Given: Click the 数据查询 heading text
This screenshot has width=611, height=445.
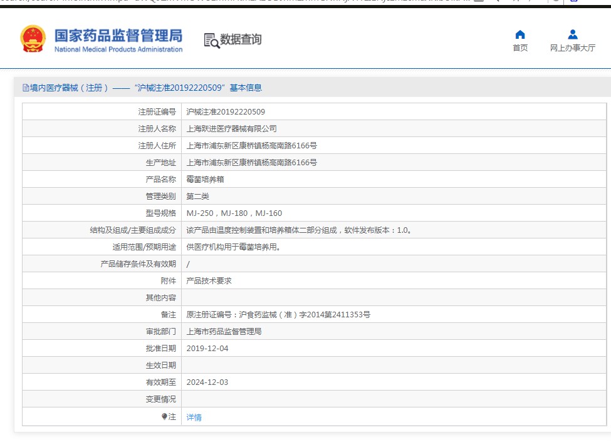Looking at the screenshot, I should [241, 39].
